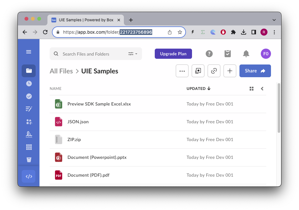Click the Excel file type icon
299x210 pixels.
coord(59,104)
